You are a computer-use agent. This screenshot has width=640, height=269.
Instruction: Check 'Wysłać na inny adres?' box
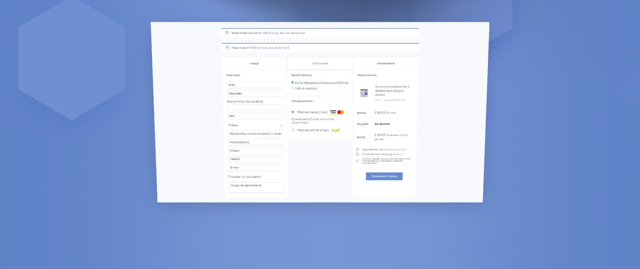pyautogui.click(x=229, y=177)
